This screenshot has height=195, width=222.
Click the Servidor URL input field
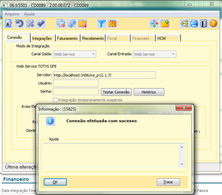[x=104, y=75]
